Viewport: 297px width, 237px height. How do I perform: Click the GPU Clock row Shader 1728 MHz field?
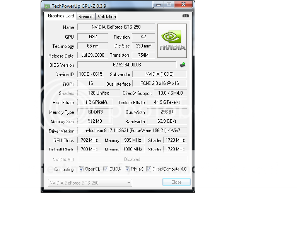pos(175,140)
